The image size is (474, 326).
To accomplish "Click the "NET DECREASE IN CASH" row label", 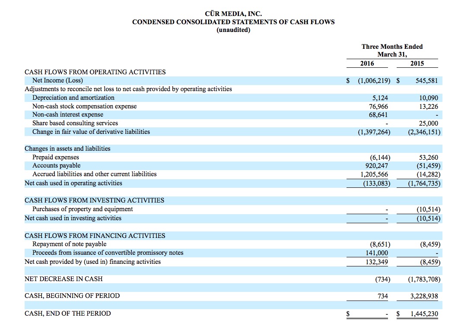I will tap(64, 279).
